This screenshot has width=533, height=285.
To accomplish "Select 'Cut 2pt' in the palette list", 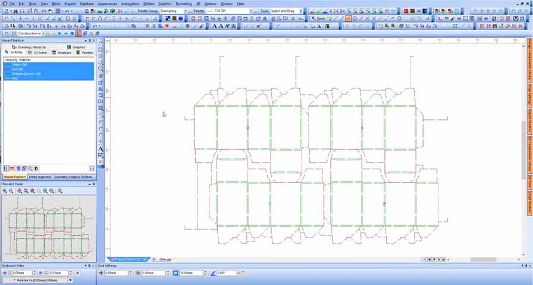I will [x=49, y=69].
